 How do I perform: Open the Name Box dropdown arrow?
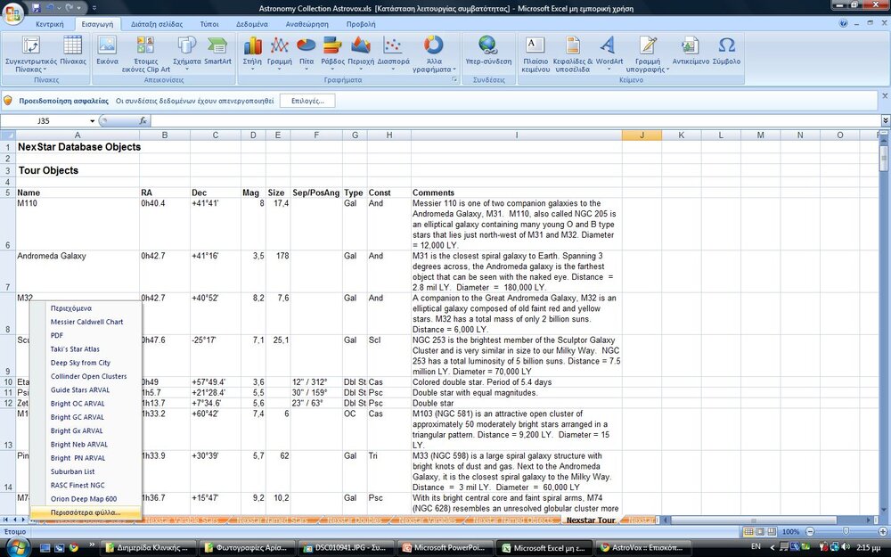[x=92, y=120]
